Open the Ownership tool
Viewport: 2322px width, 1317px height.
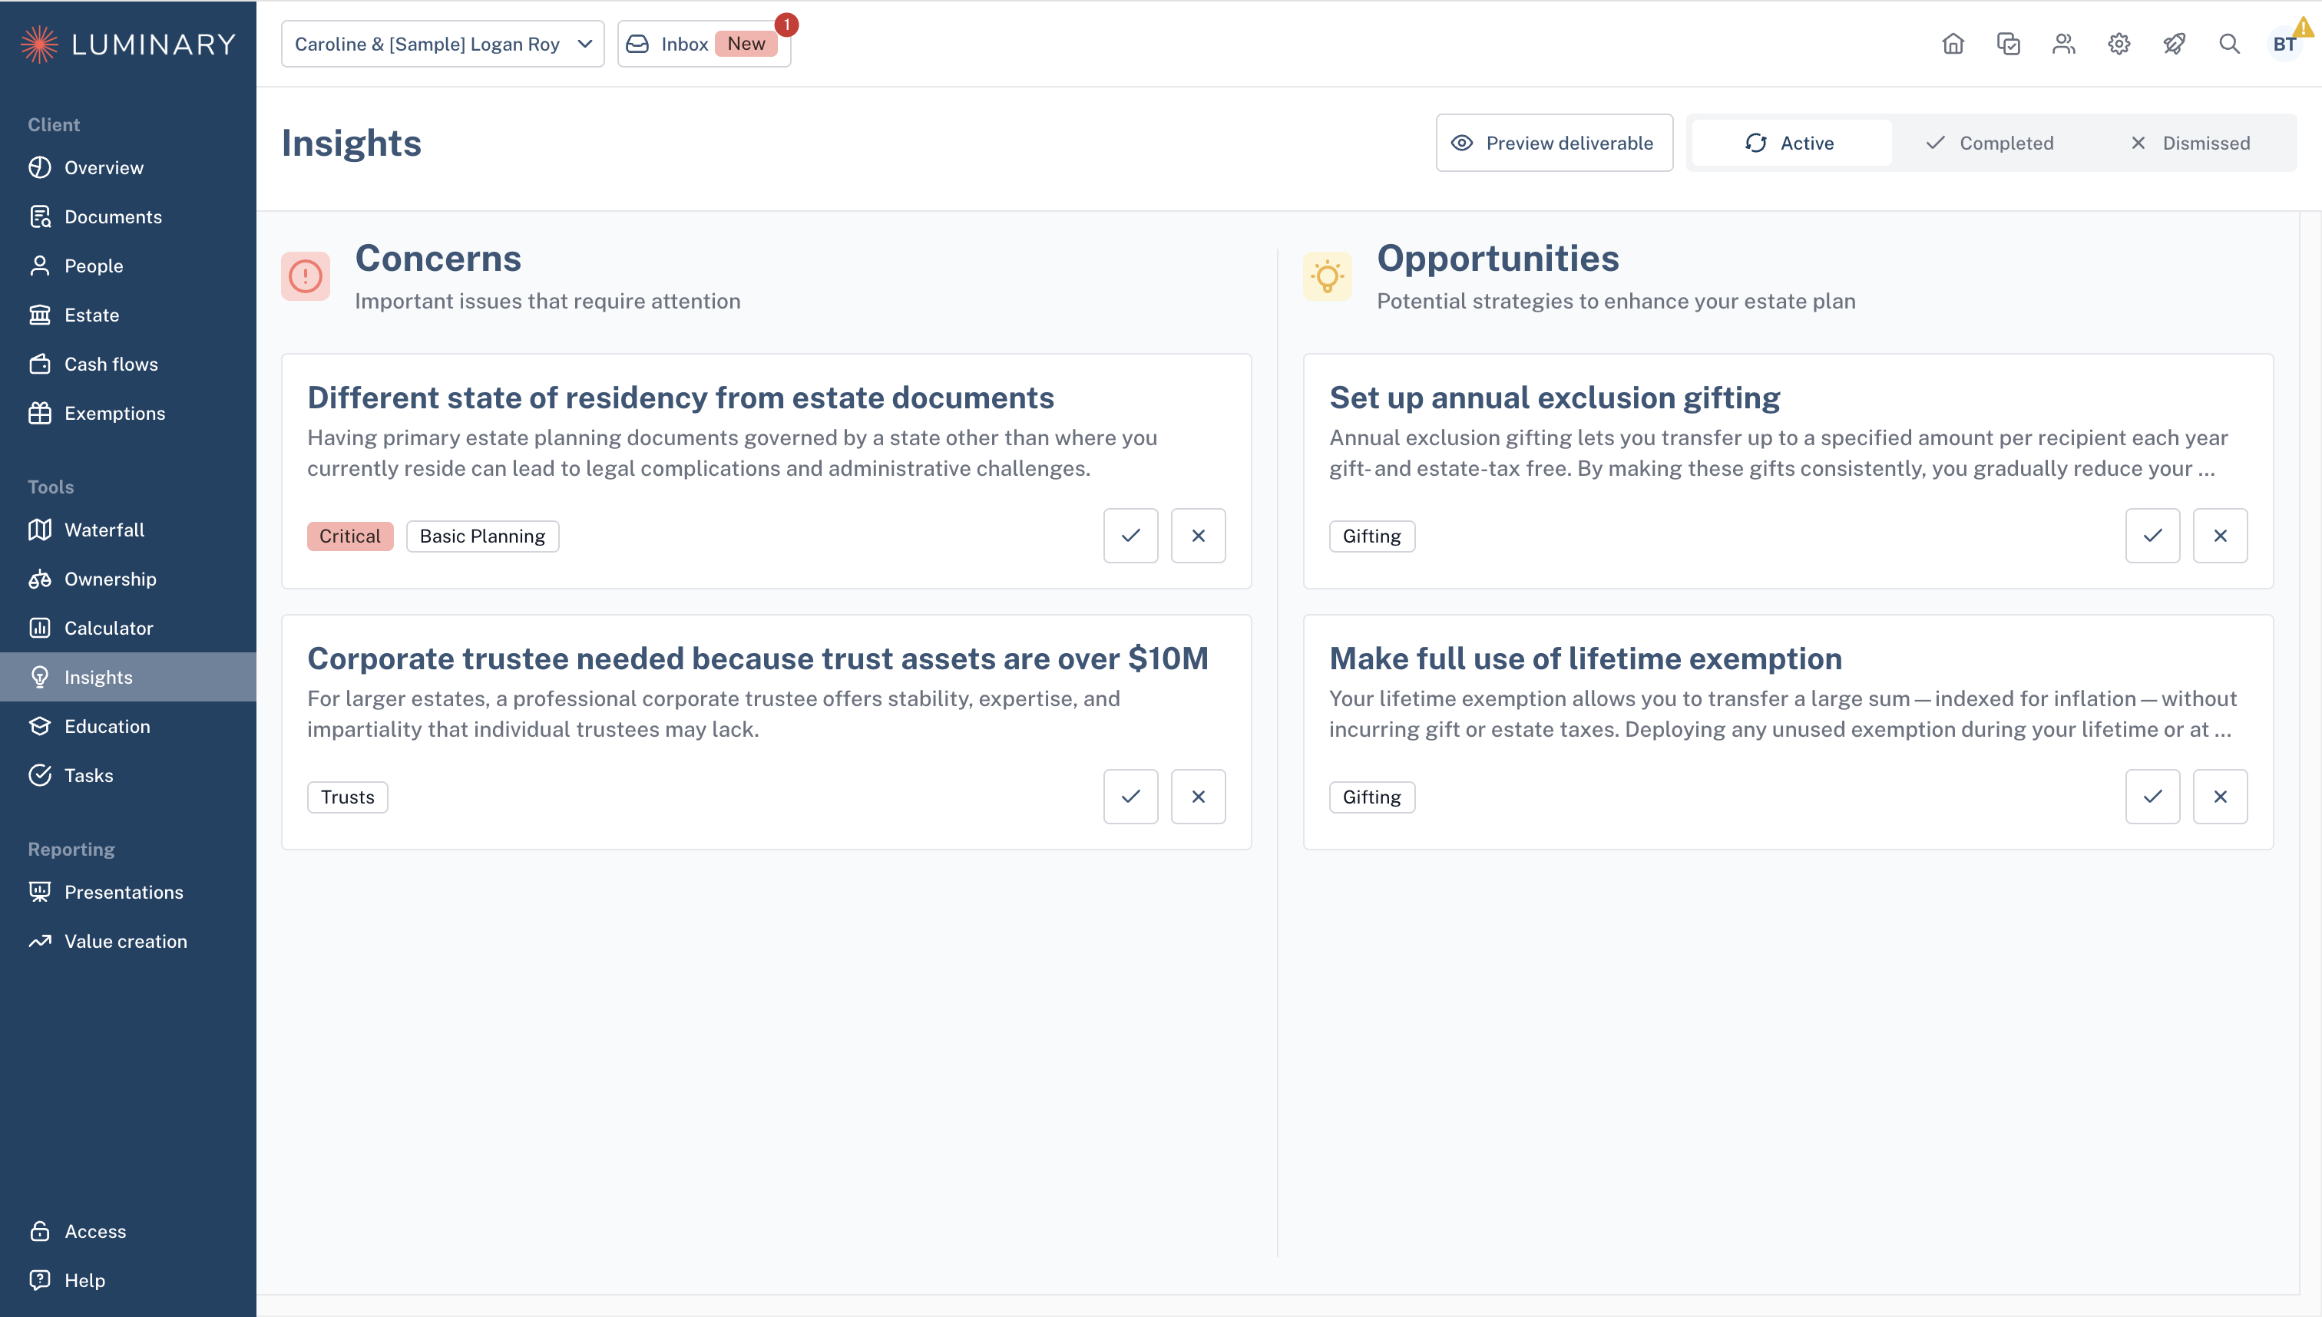coord(127,578)
